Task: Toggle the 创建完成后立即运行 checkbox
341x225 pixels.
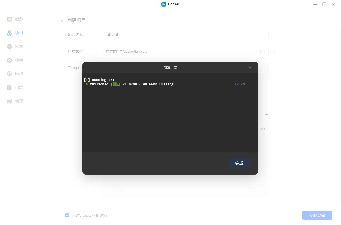Action: [67, 215]
